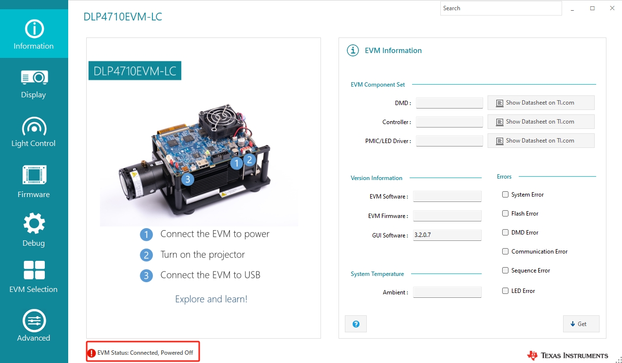Click into the Search box
622x363 pixels.
coord(501,8)
